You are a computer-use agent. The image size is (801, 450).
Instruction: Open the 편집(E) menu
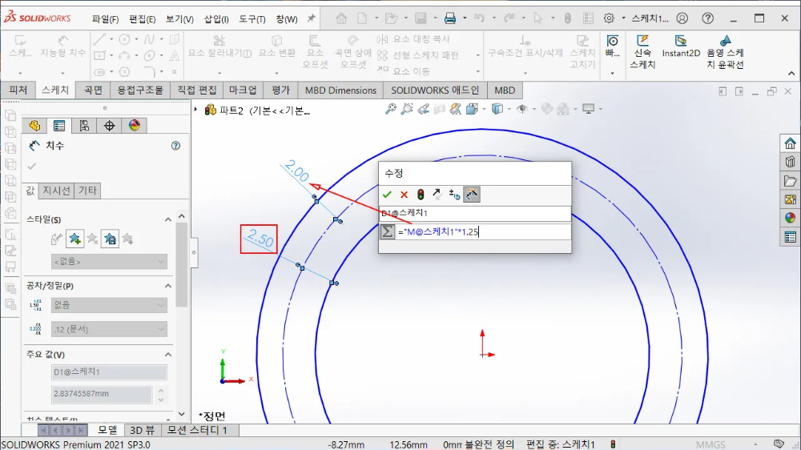point(142,19)
